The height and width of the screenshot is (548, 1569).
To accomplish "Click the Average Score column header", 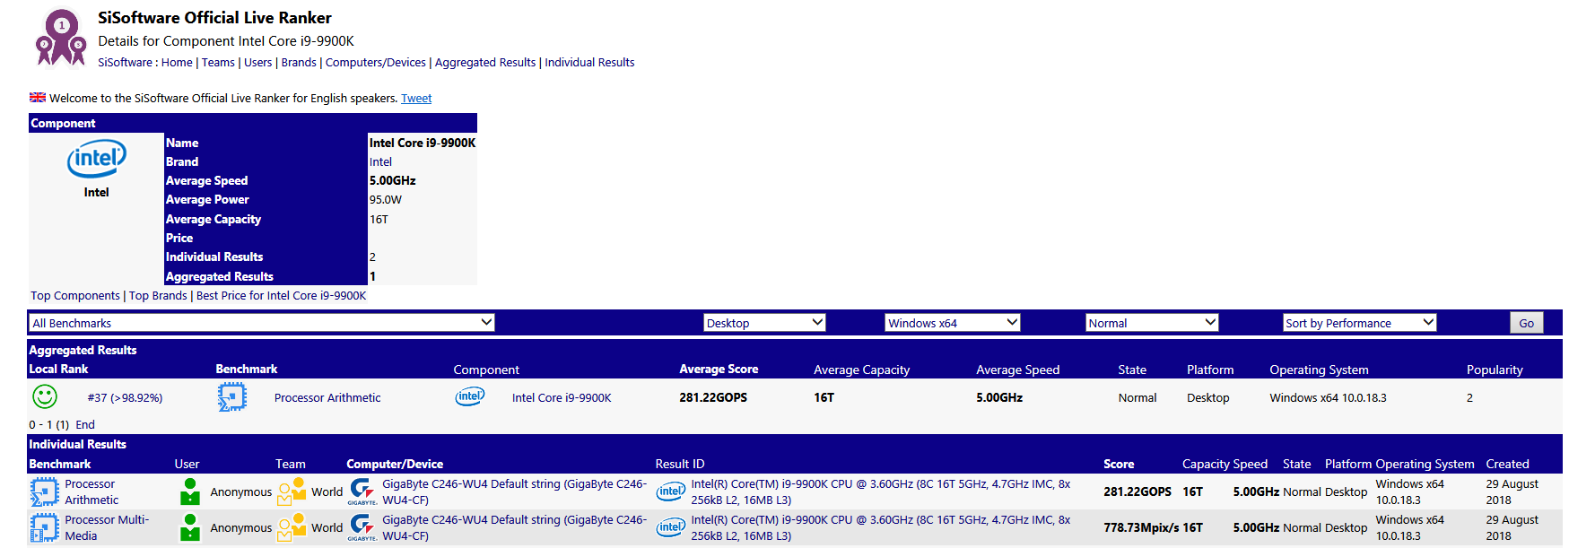I will pos(719,370).
